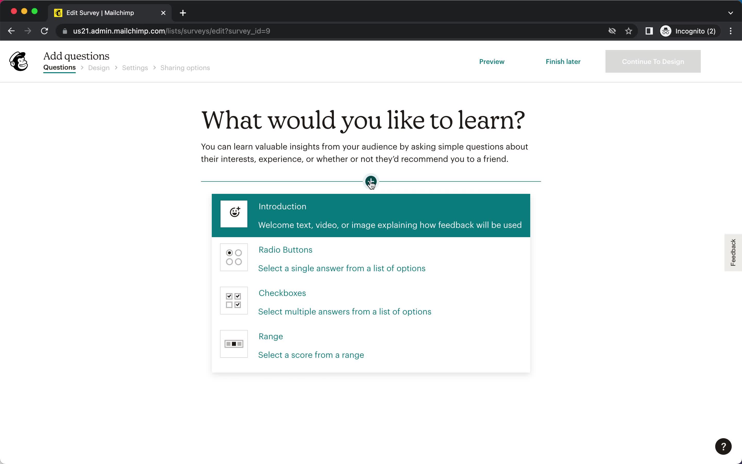Select the Radio Buttons option
This screenshot has height=464, width=742.
coord(371,259)
